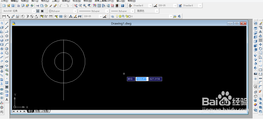Open the 格式(O) menu

pyautogui.click(x=45, y=1)
